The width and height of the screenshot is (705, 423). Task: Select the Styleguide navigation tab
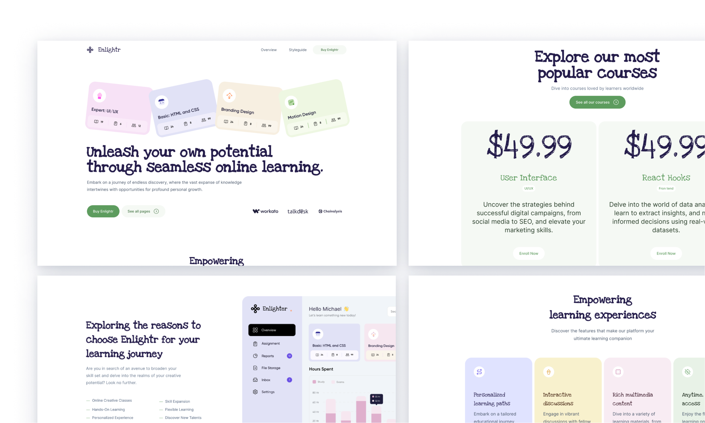coord(297,49)
